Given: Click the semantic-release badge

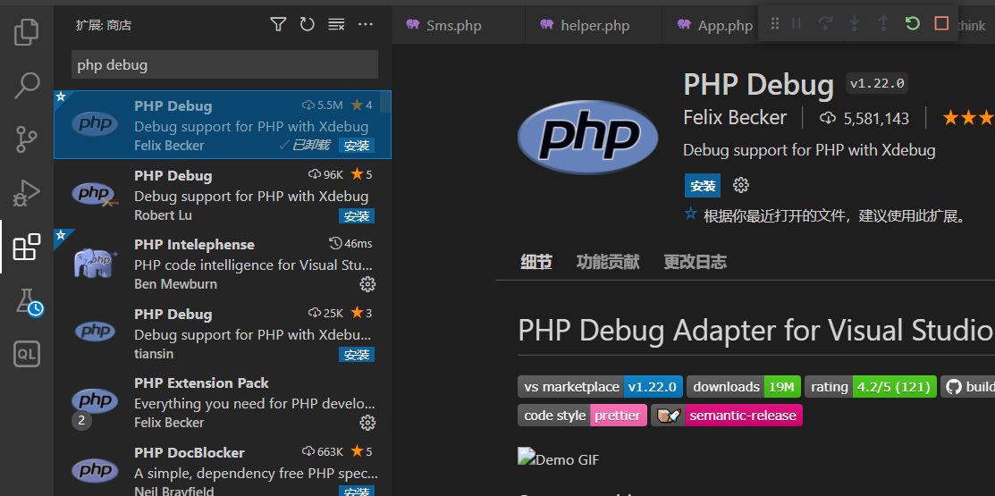Looking at the screenshot, I should [727, 416].
